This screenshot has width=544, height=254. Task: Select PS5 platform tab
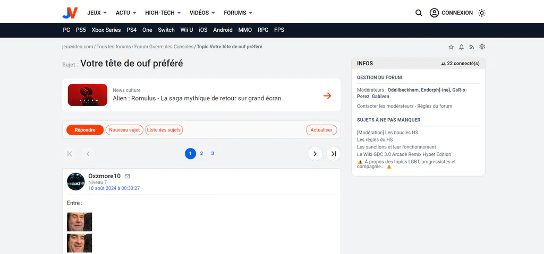[x=81, y=30]
